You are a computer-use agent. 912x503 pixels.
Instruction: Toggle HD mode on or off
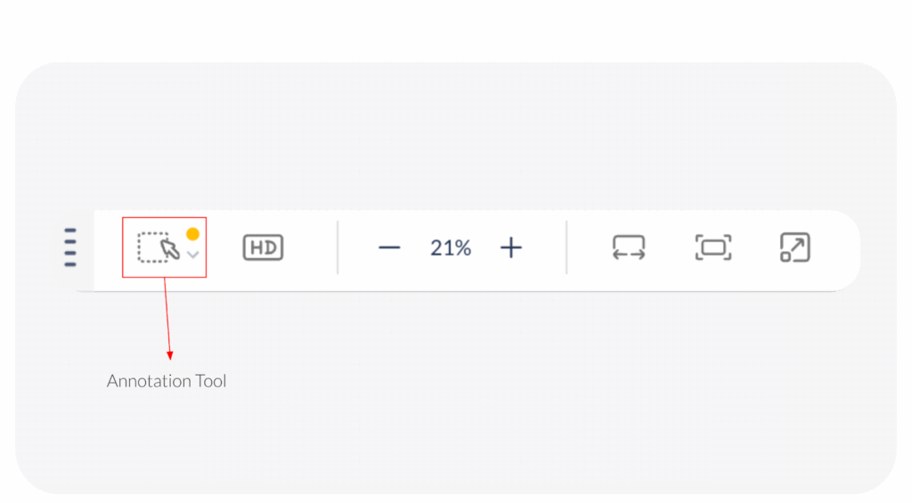coord(263,247)
